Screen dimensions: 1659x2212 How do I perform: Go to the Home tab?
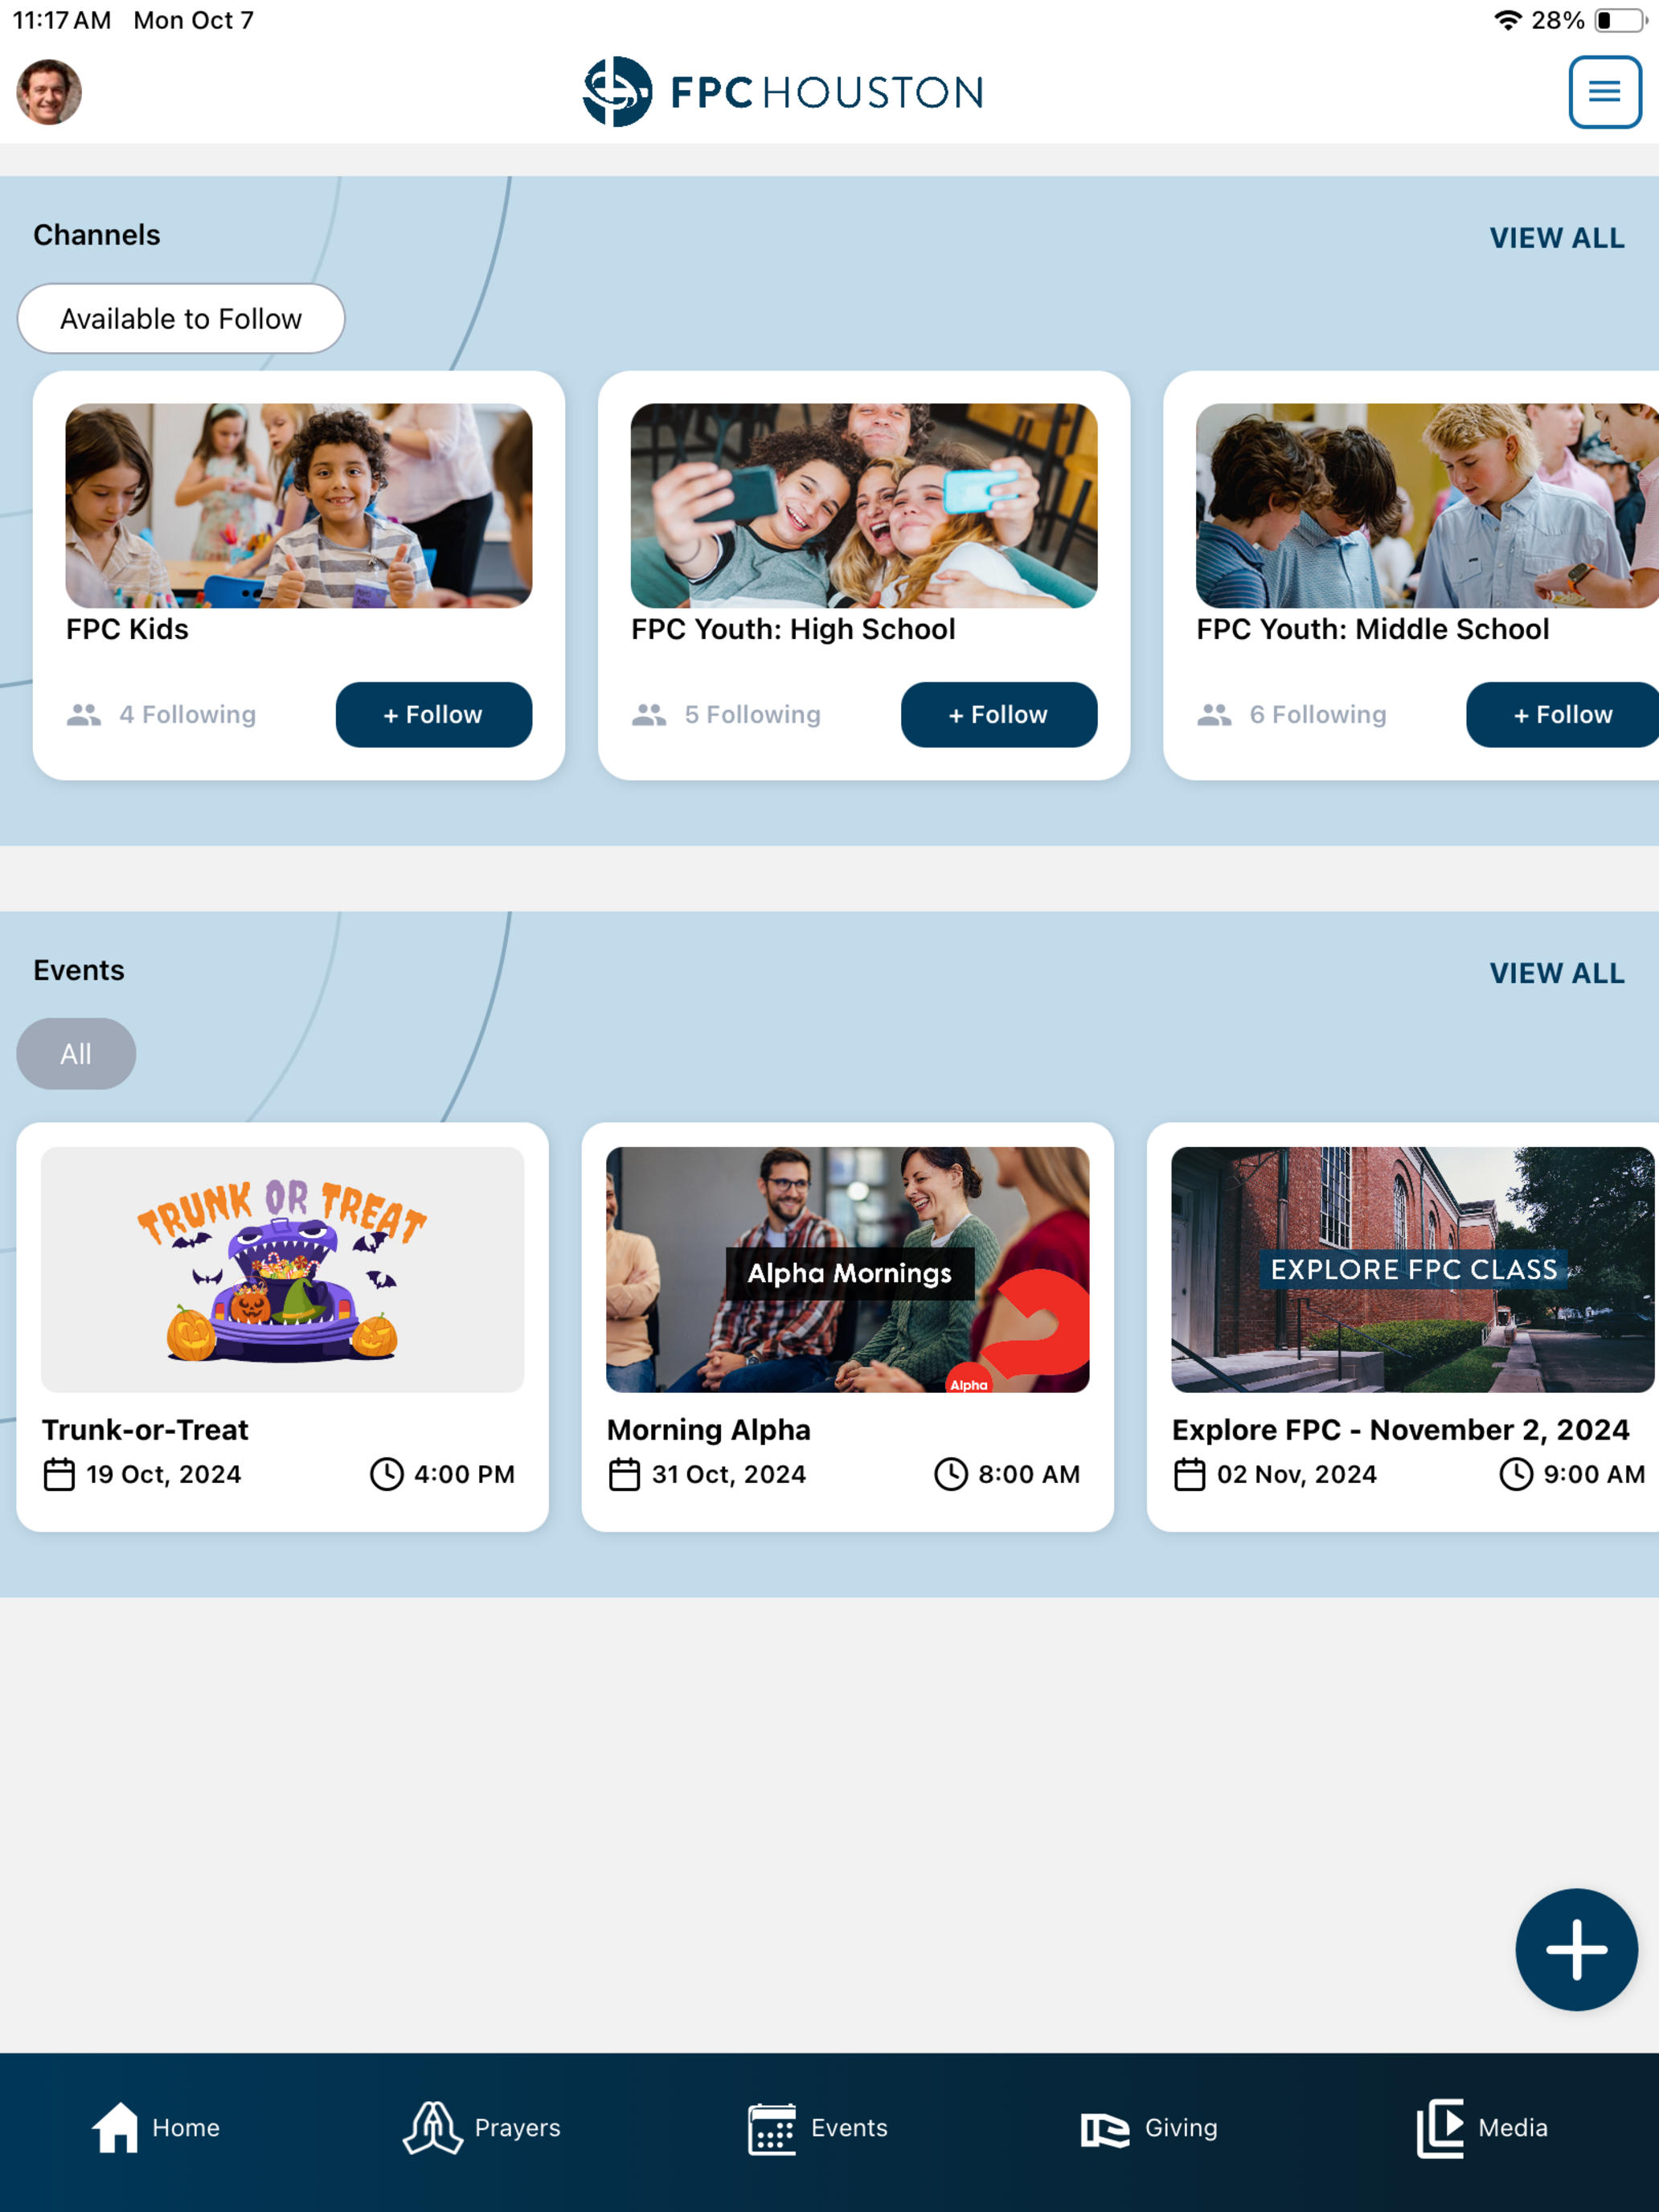tap(156, 2127)
